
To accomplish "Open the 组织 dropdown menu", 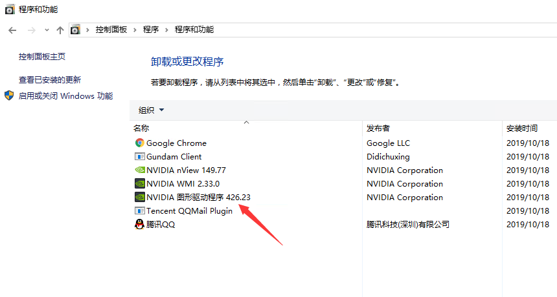I will click(152, 110).
